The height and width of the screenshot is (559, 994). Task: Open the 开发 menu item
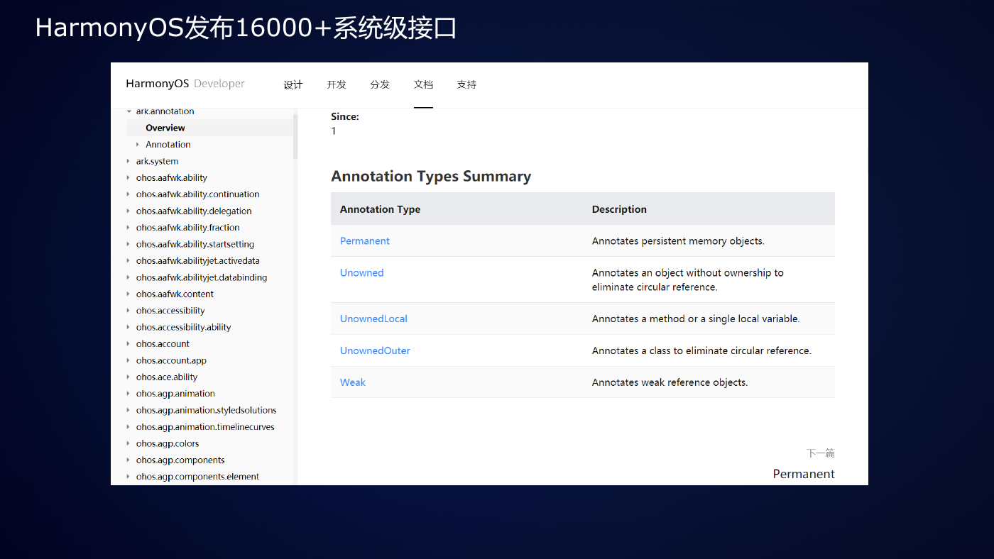tap(337, 84)
